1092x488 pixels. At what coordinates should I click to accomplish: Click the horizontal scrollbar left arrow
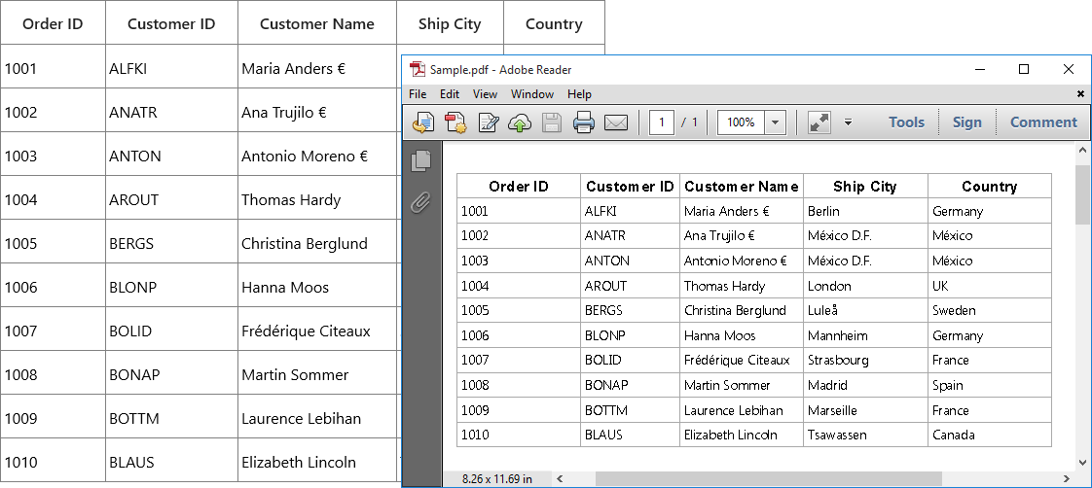tap(560, 478)
